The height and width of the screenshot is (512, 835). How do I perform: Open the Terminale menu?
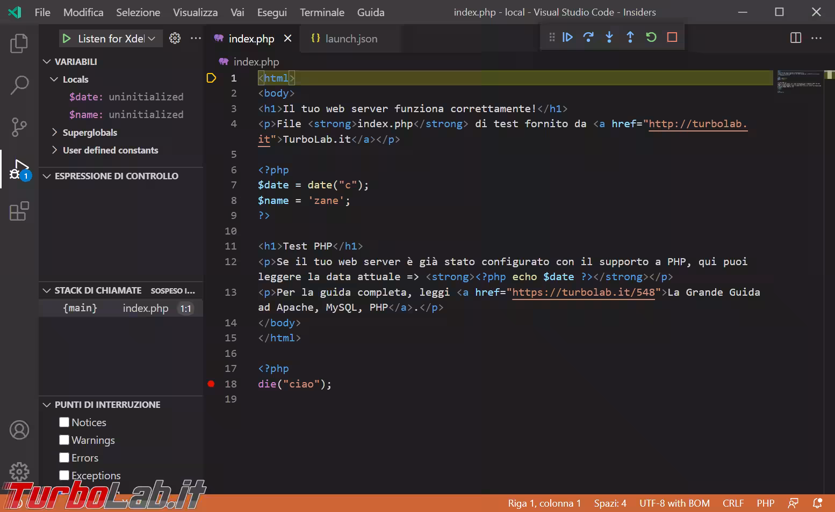pyautogui.click(x=322, y=12)
